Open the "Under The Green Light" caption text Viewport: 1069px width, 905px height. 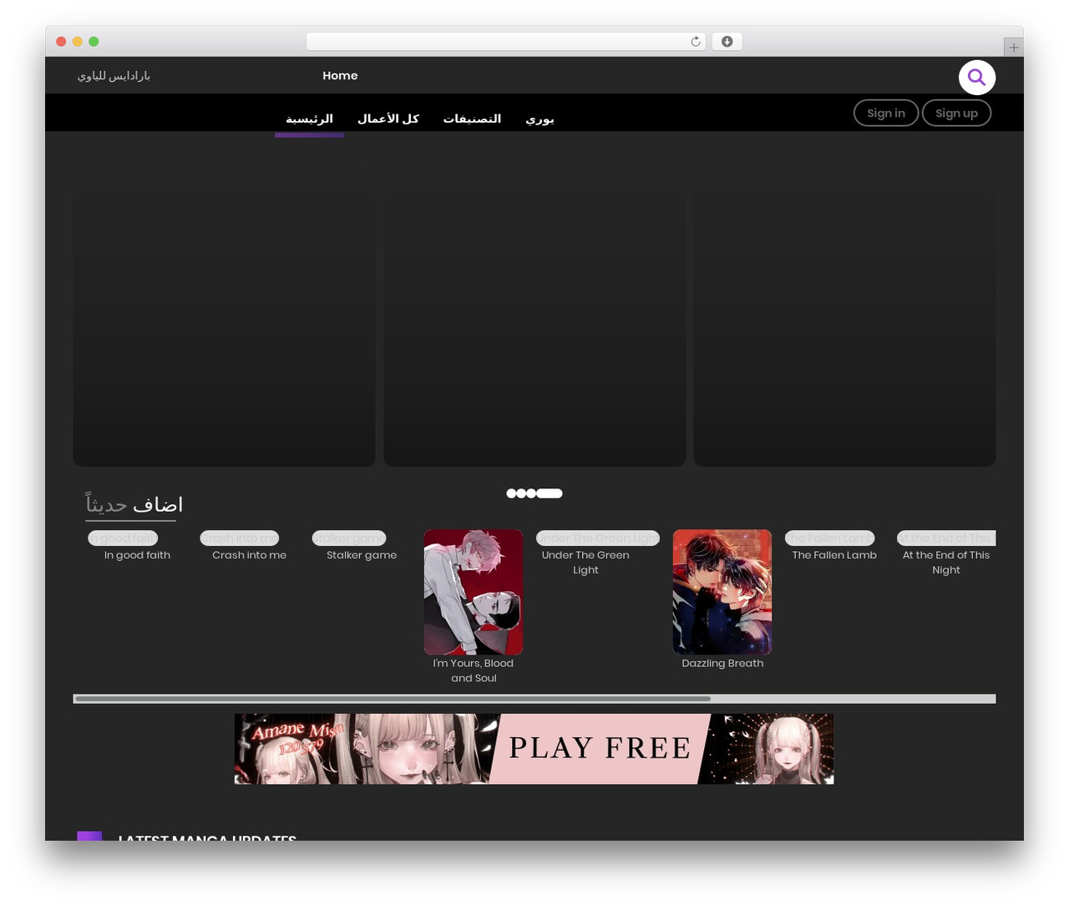585,563
